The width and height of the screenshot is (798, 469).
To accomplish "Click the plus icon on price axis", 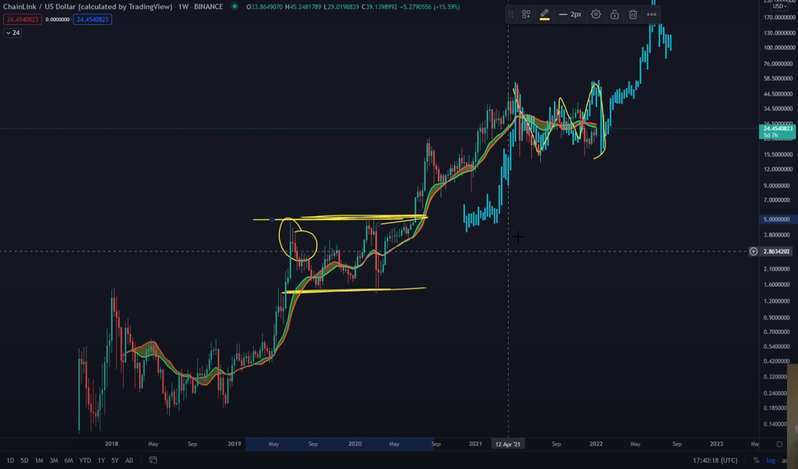I will coord(754,251).
